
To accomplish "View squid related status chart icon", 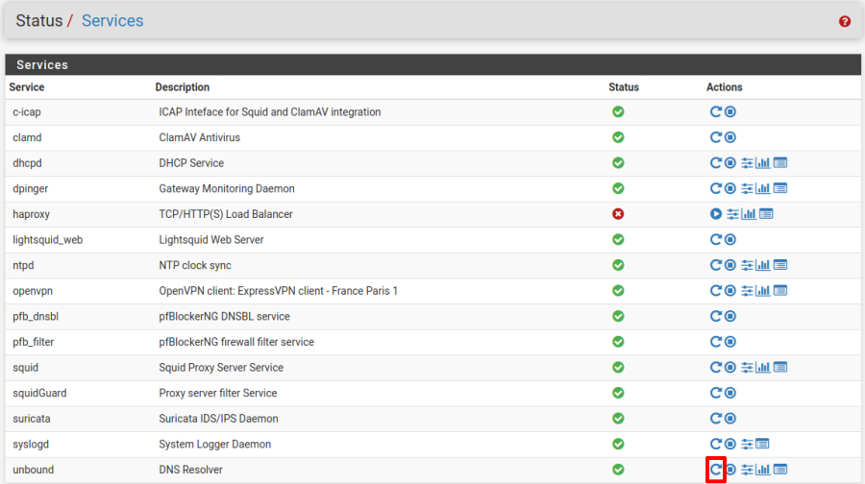I will [x=763, y=368].
